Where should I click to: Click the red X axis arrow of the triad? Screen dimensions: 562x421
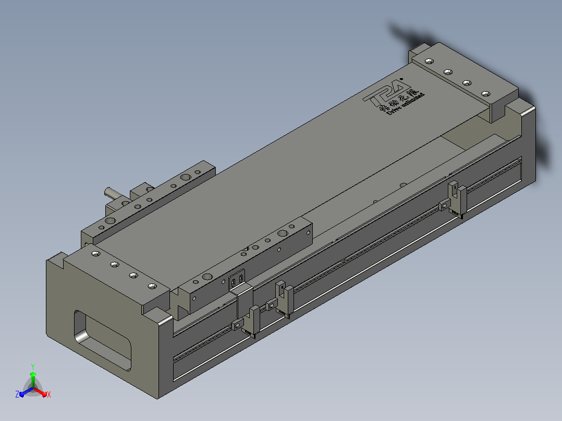[x=40, y=391]
